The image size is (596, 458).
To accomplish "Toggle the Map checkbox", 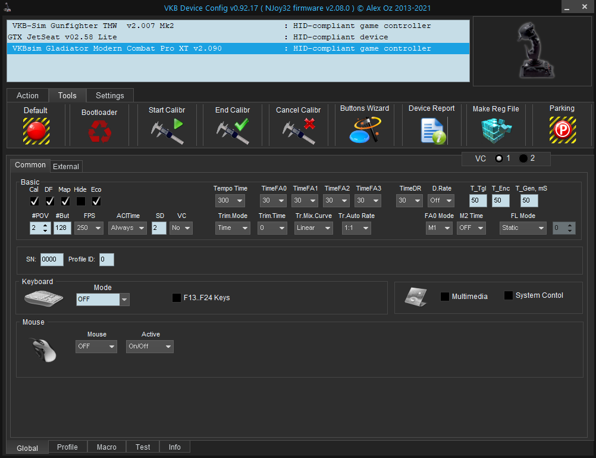I will click(65, 201).
